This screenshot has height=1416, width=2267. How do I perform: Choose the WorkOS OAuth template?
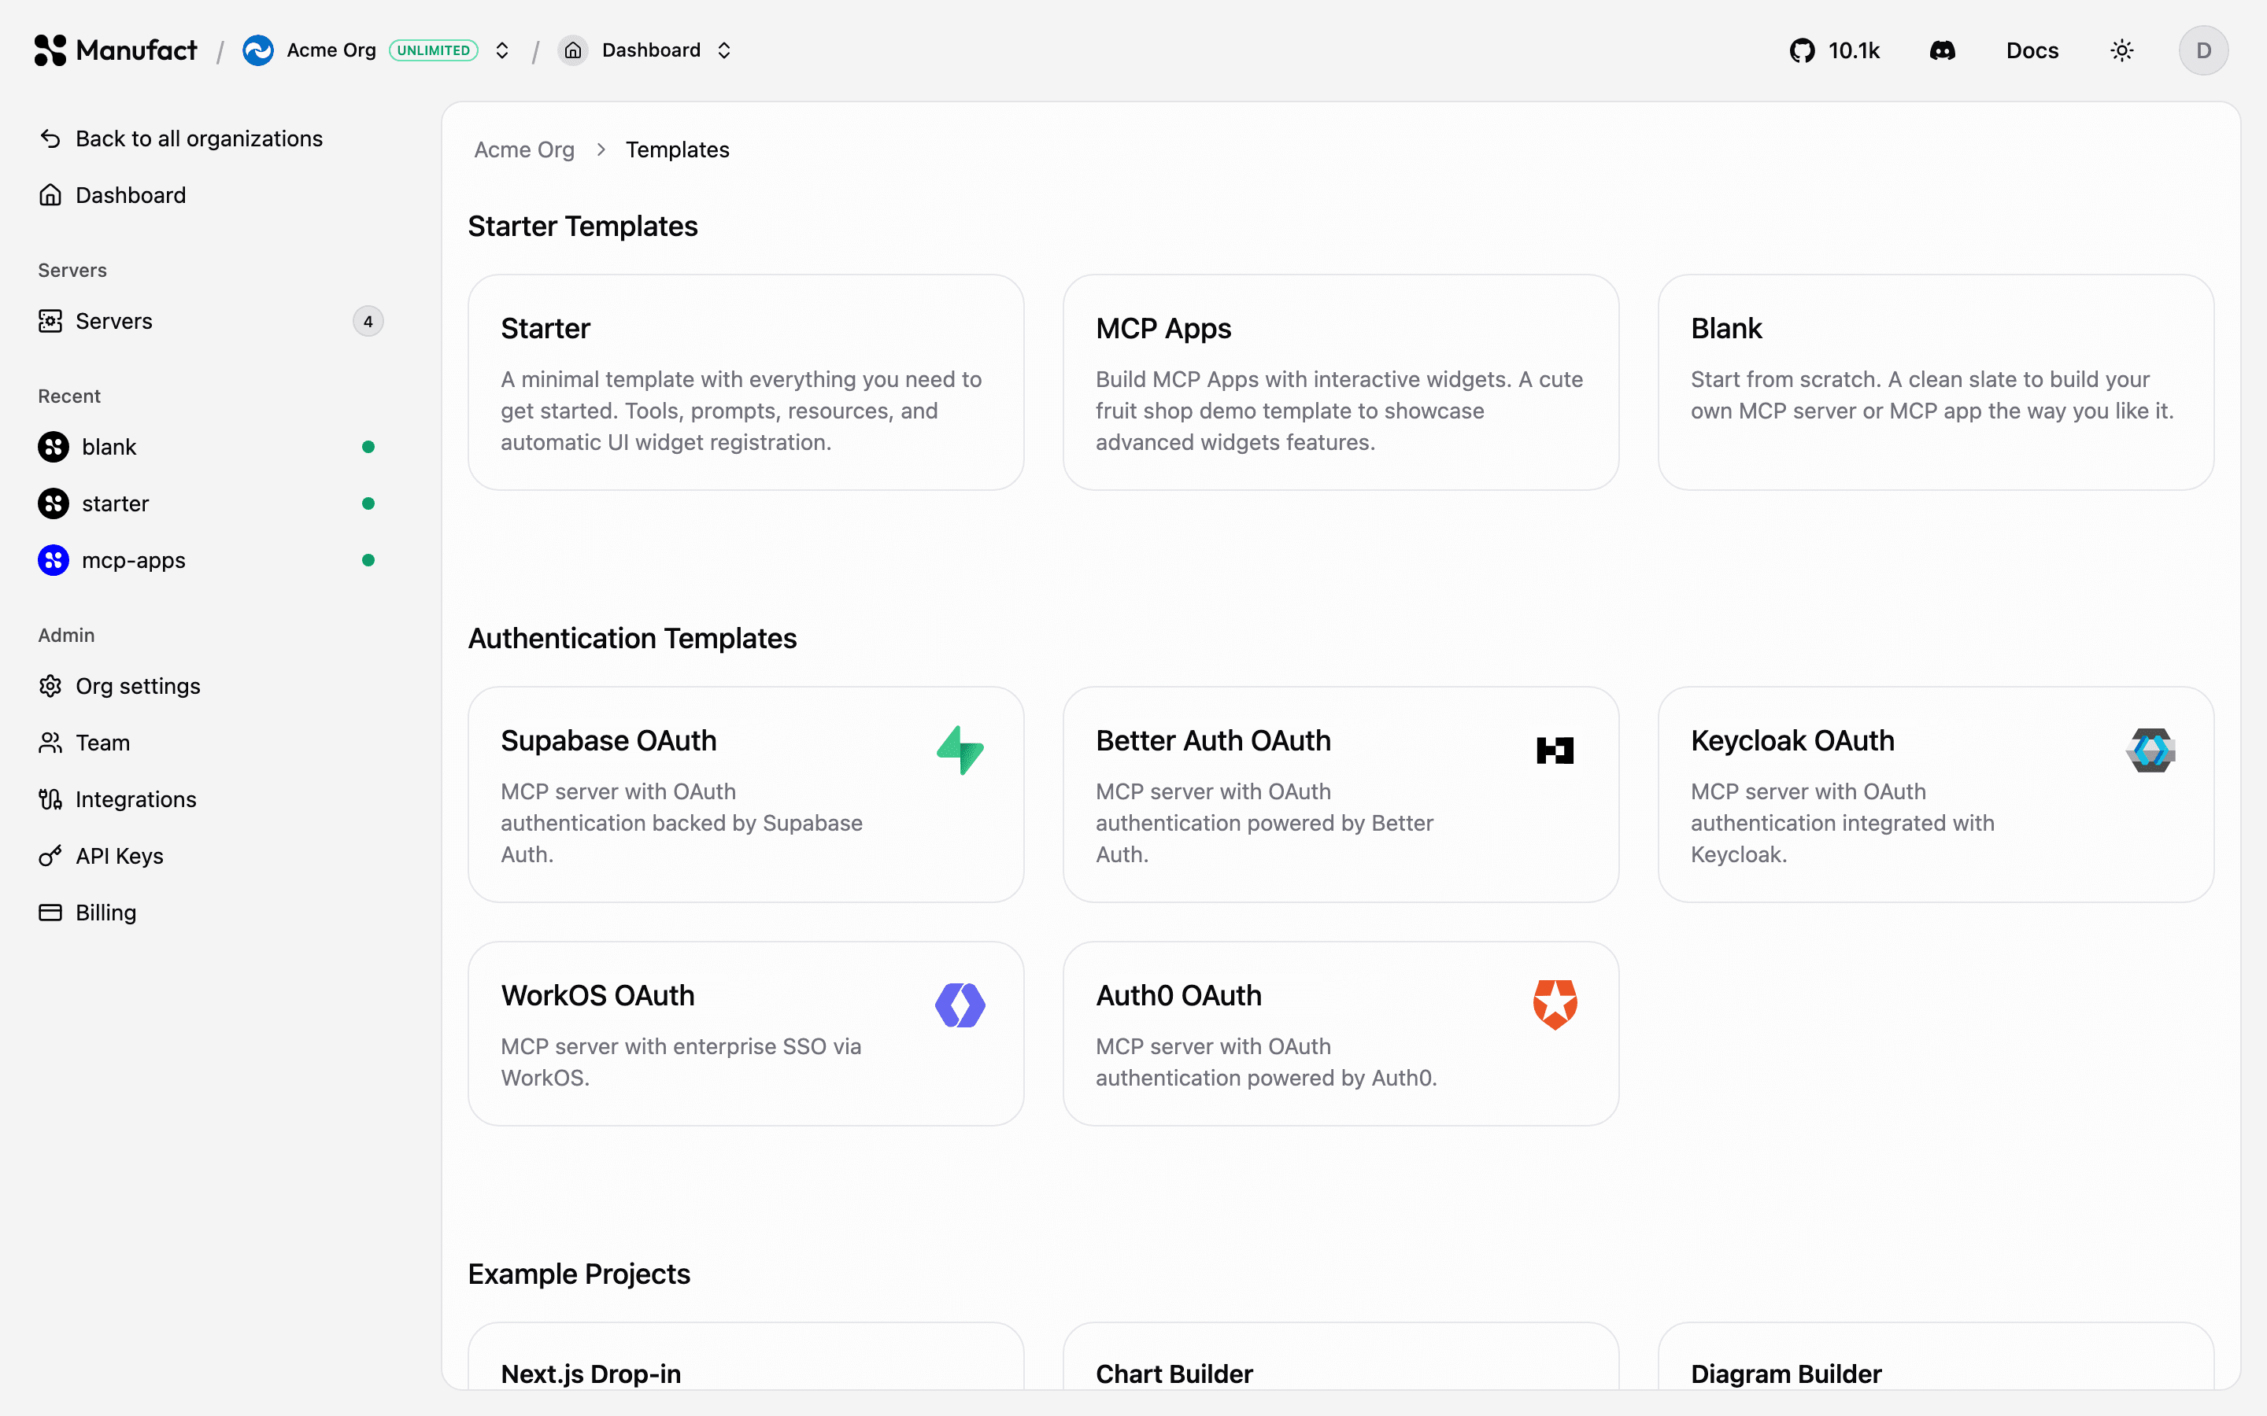tap(745, 1033)
